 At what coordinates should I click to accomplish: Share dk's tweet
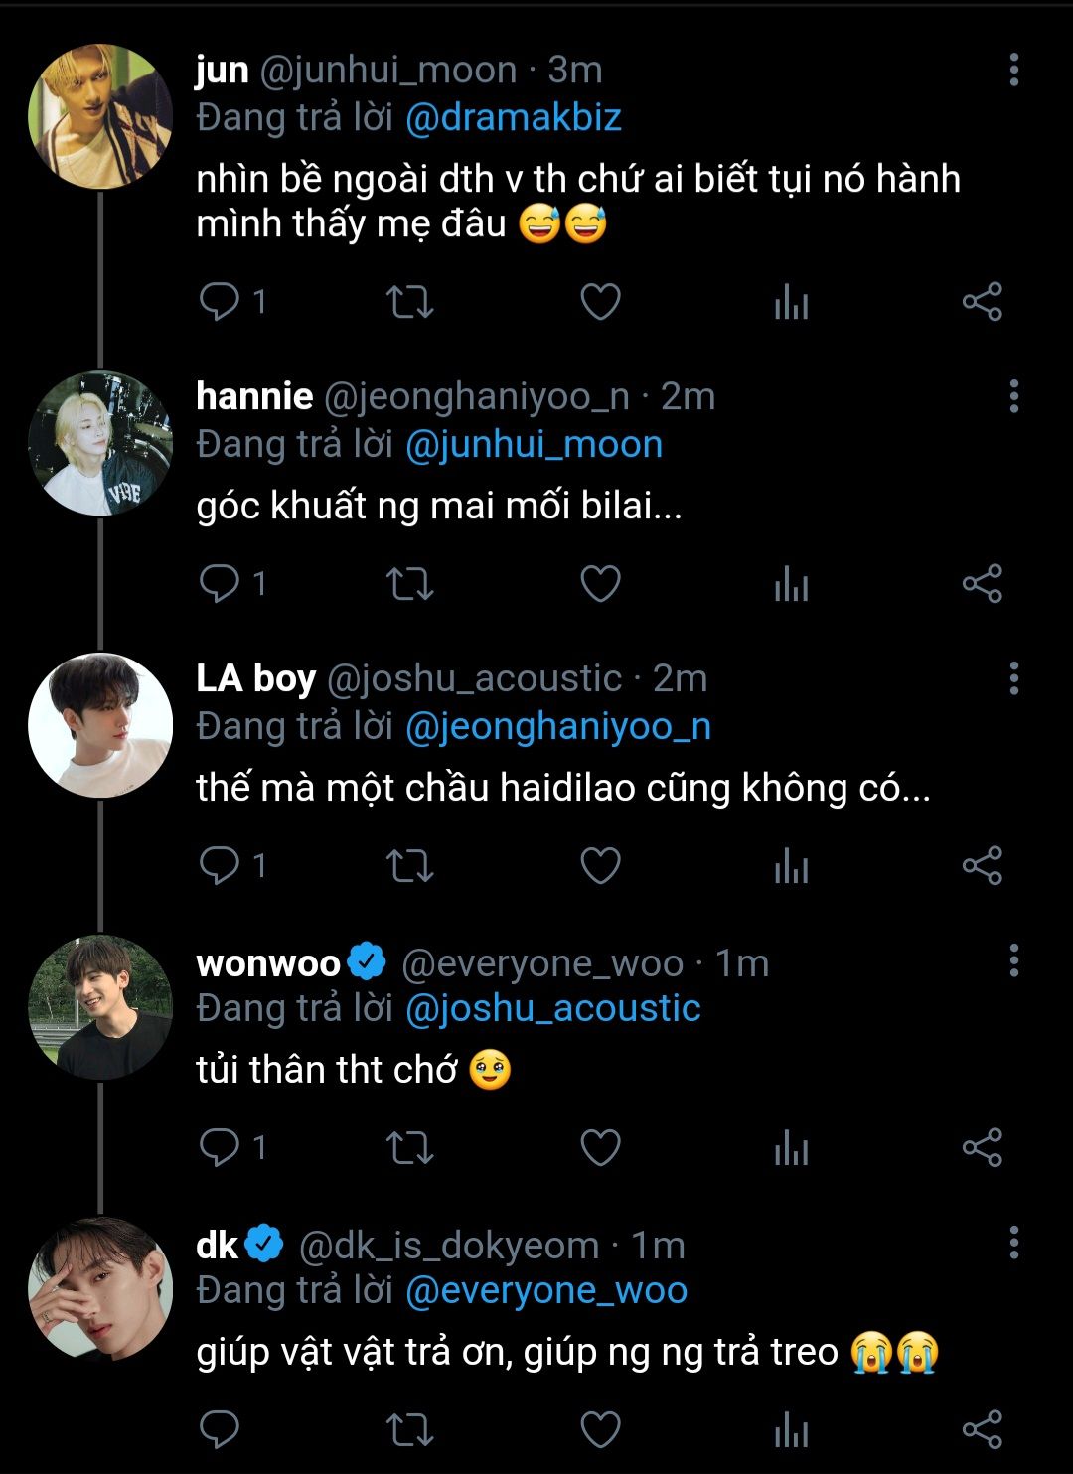[982, 1429]
